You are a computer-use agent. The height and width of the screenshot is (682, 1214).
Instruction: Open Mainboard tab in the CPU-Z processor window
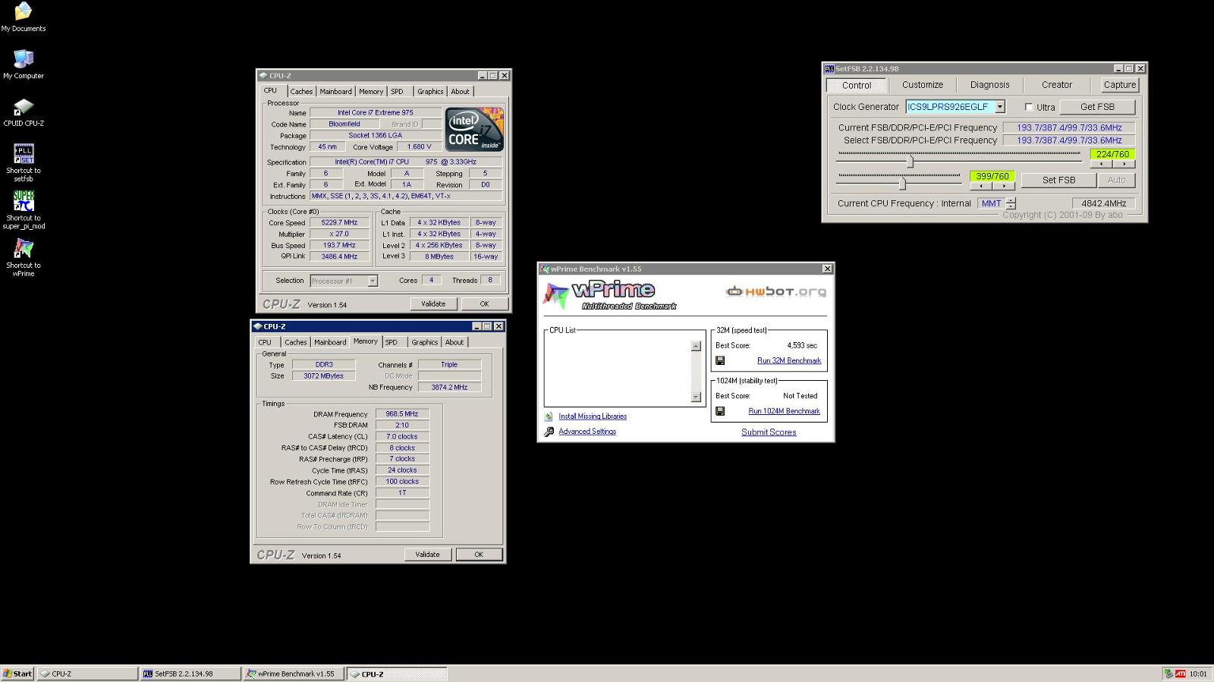335,92
